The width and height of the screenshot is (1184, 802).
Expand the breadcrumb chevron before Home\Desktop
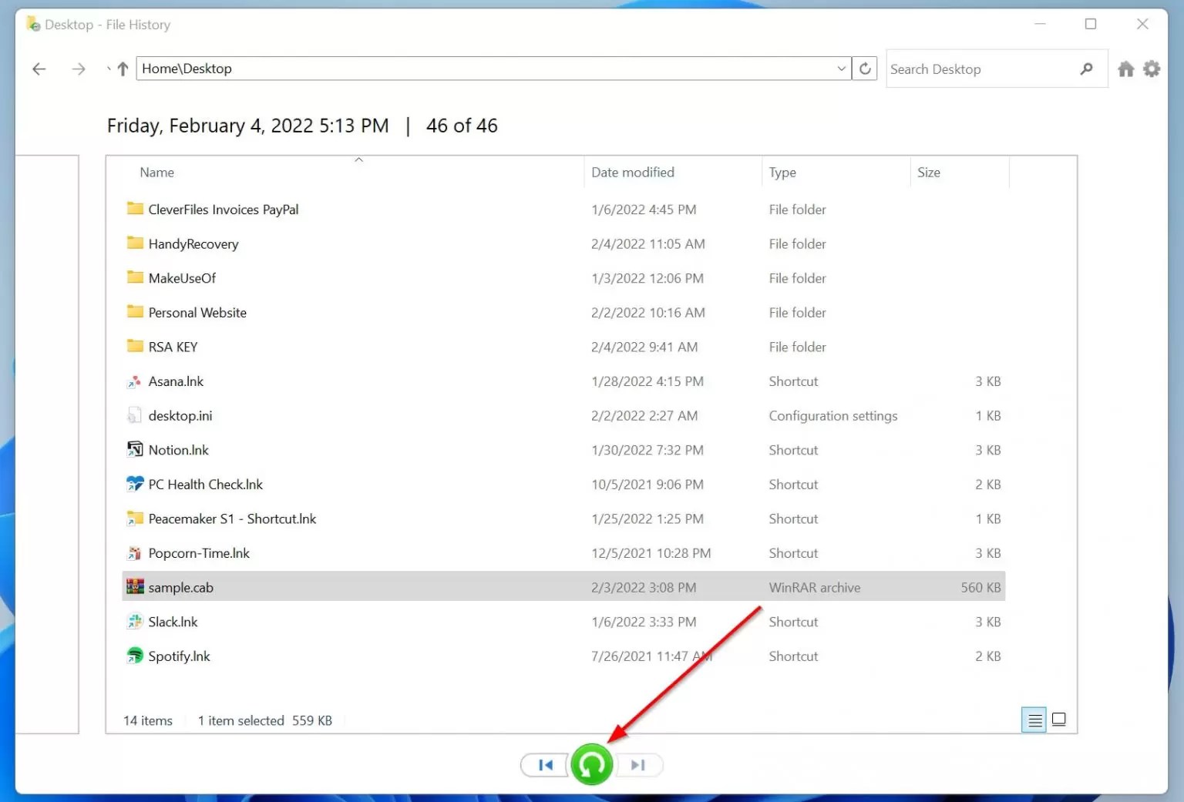pos(108,69)
